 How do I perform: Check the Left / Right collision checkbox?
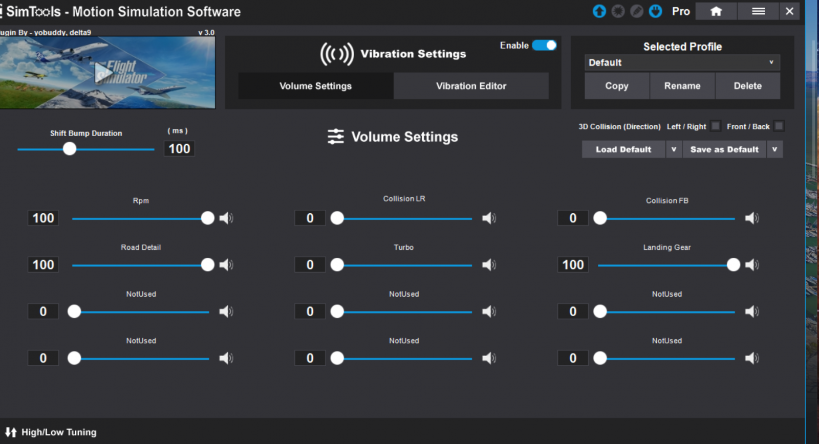pos(716,126)
